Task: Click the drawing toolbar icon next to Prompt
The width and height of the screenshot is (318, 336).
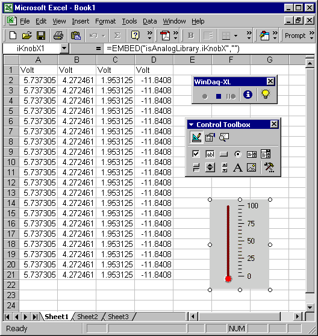Action: tap(264, 36)
